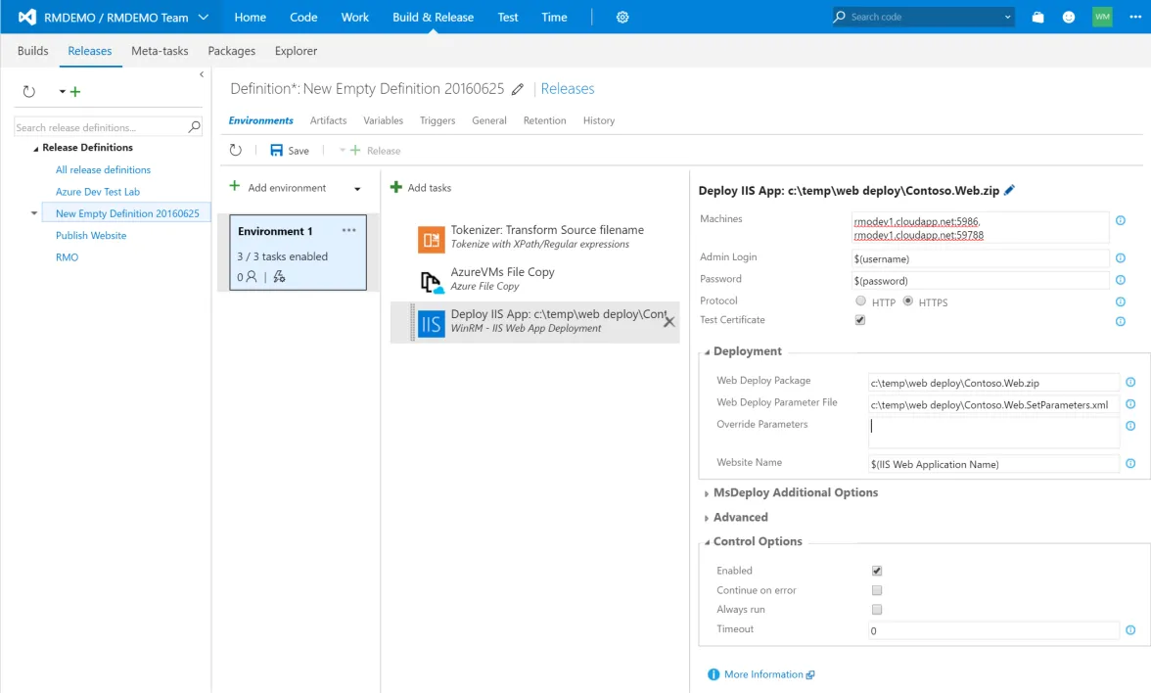Toggle the Test Certificate checkbox
1151x693 pixels.
[859, 320]
